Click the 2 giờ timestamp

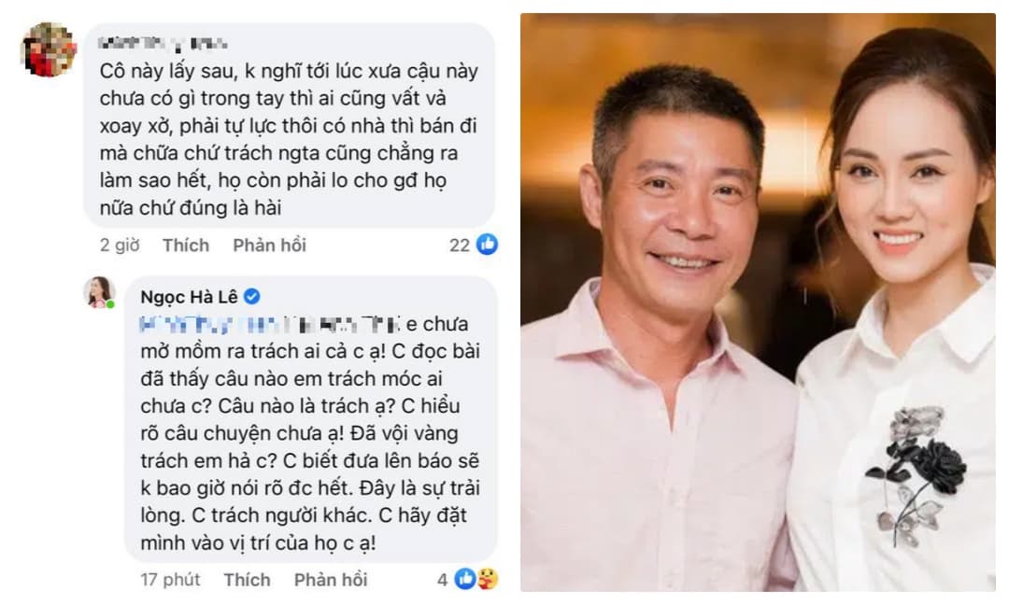click(x=120, y=245)
